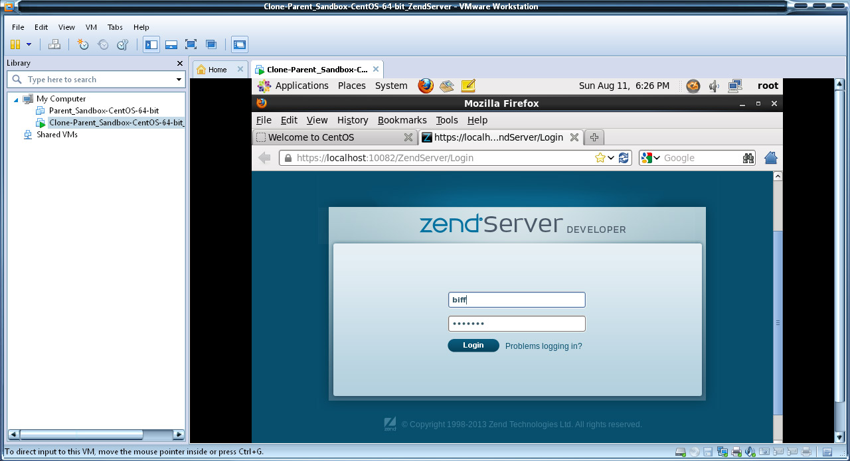Toggle the Library sidebar view
Screen dimensions: 850x461
[151, 44]
